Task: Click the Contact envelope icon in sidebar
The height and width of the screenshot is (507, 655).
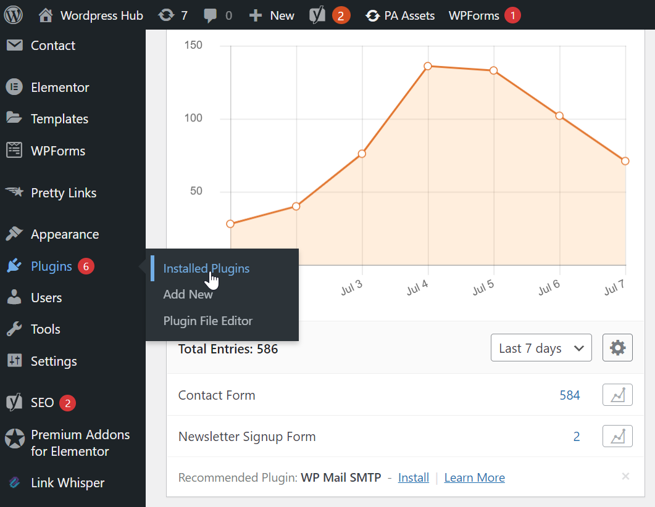Action: point(15,45)
